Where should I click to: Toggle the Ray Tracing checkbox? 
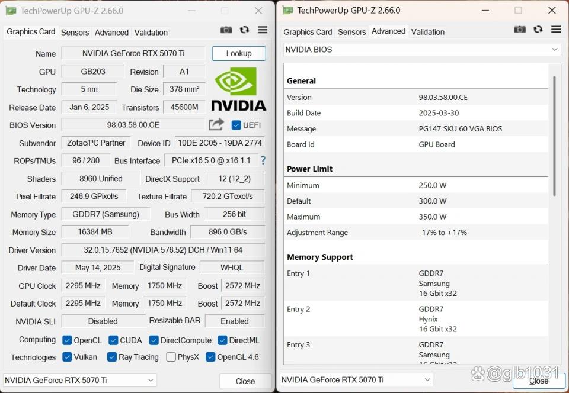tap(112, 357)
